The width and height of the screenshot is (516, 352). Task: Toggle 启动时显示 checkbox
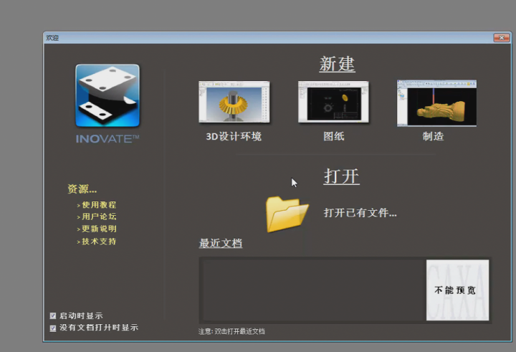coord(53,315)
